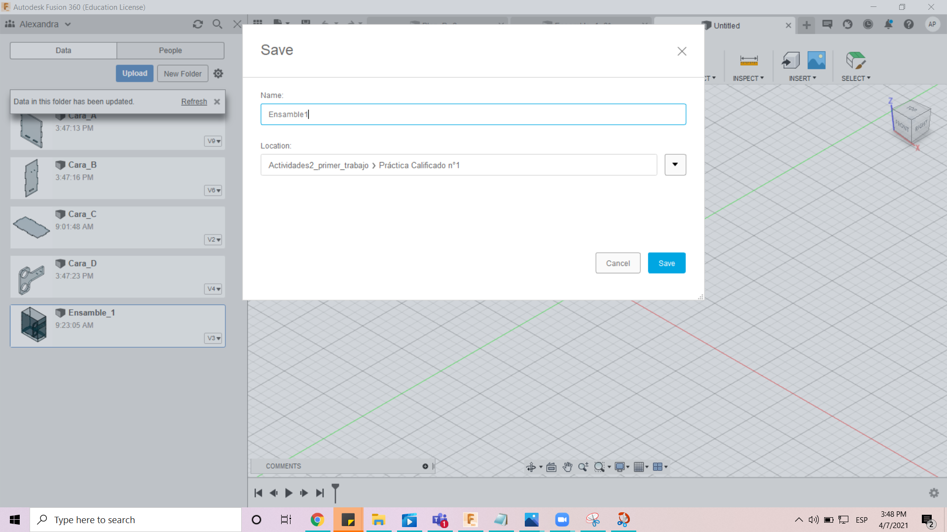Click the Data panel tab

(x=64, y=50)
